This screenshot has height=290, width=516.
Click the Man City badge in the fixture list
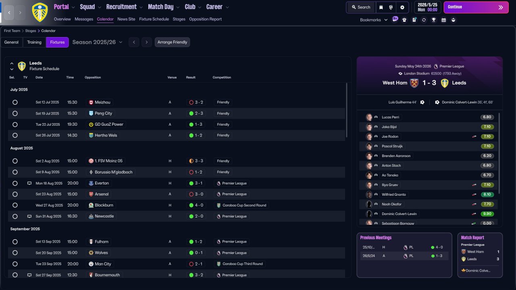[x=91, y=264]
